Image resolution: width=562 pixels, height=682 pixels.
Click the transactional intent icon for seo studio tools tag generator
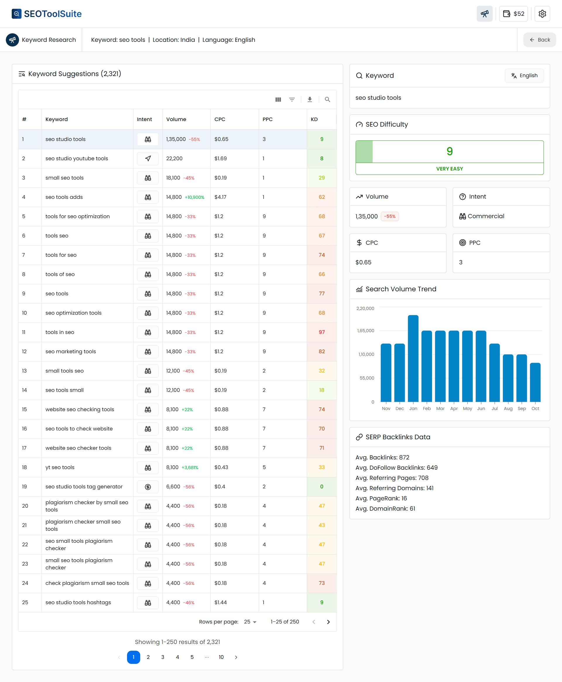coord(148,487)
